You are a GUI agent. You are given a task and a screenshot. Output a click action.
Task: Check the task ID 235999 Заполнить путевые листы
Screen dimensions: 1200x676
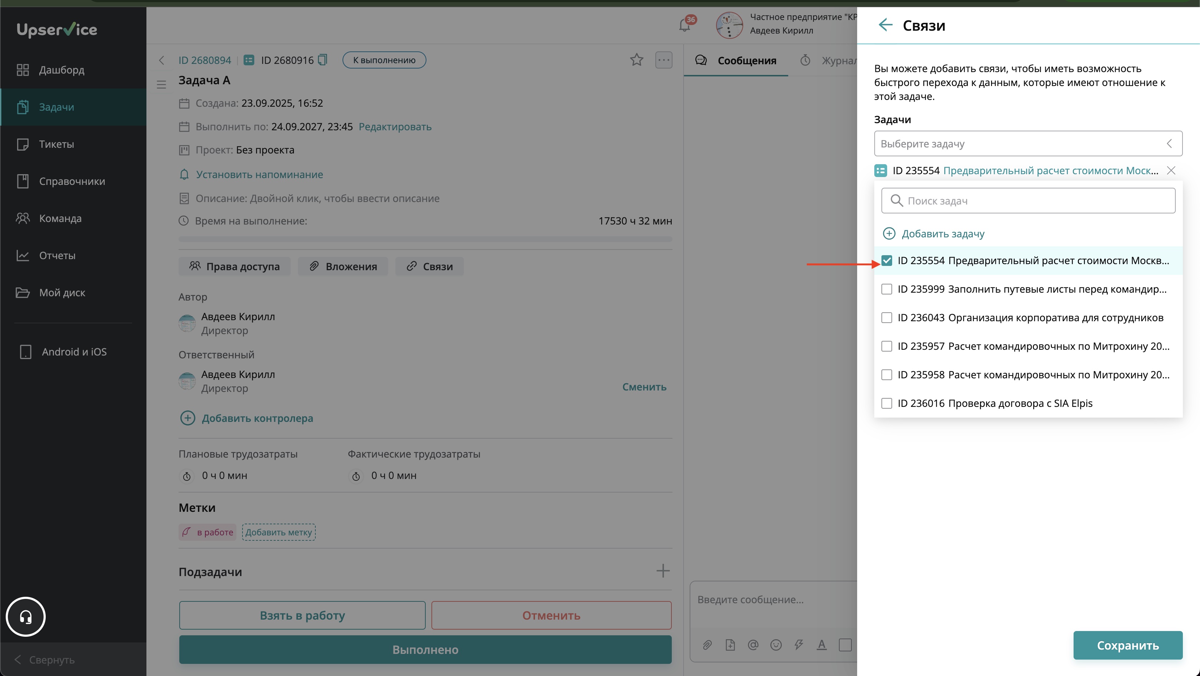tap(886, 289)
